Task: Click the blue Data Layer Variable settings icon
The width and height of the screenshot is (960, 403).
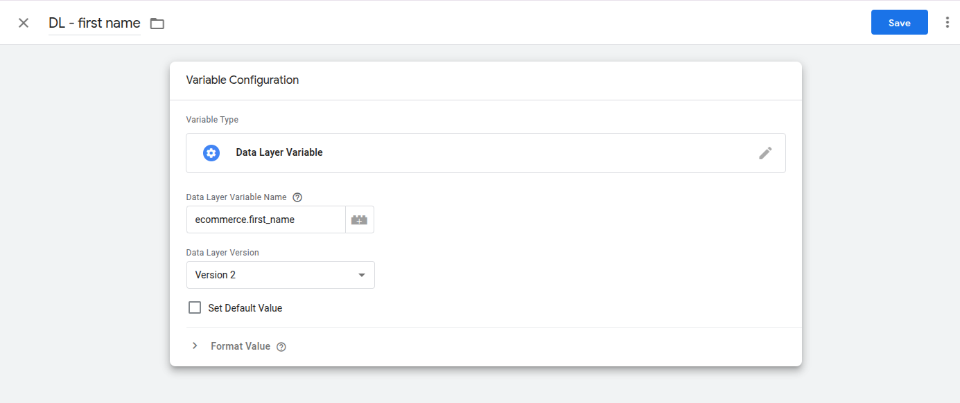Action: click(211, 152)
